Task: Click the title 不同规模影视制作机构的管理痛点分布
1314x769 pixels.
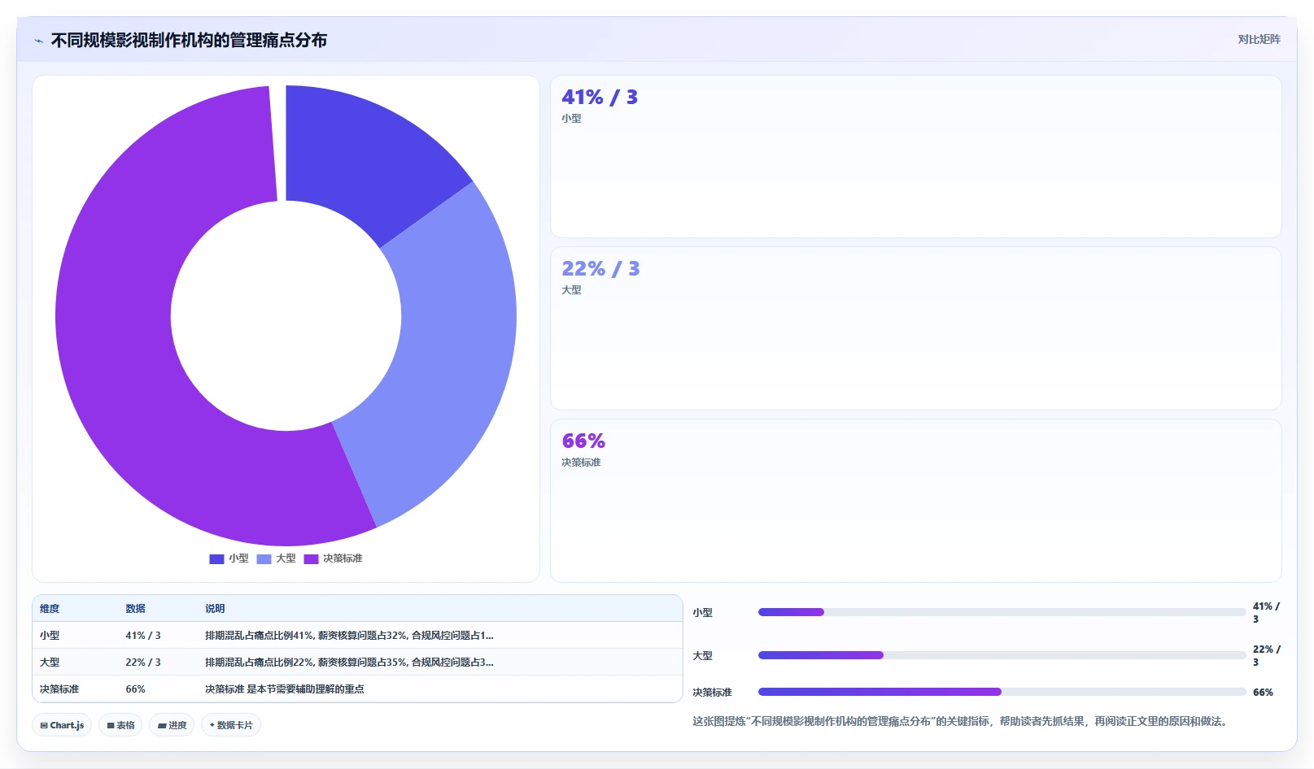Action: tap(189, 41)
